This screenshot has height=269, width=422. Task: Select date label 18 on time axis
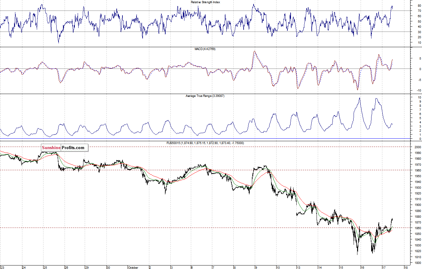pyautogui.click(x=406, y=267)
